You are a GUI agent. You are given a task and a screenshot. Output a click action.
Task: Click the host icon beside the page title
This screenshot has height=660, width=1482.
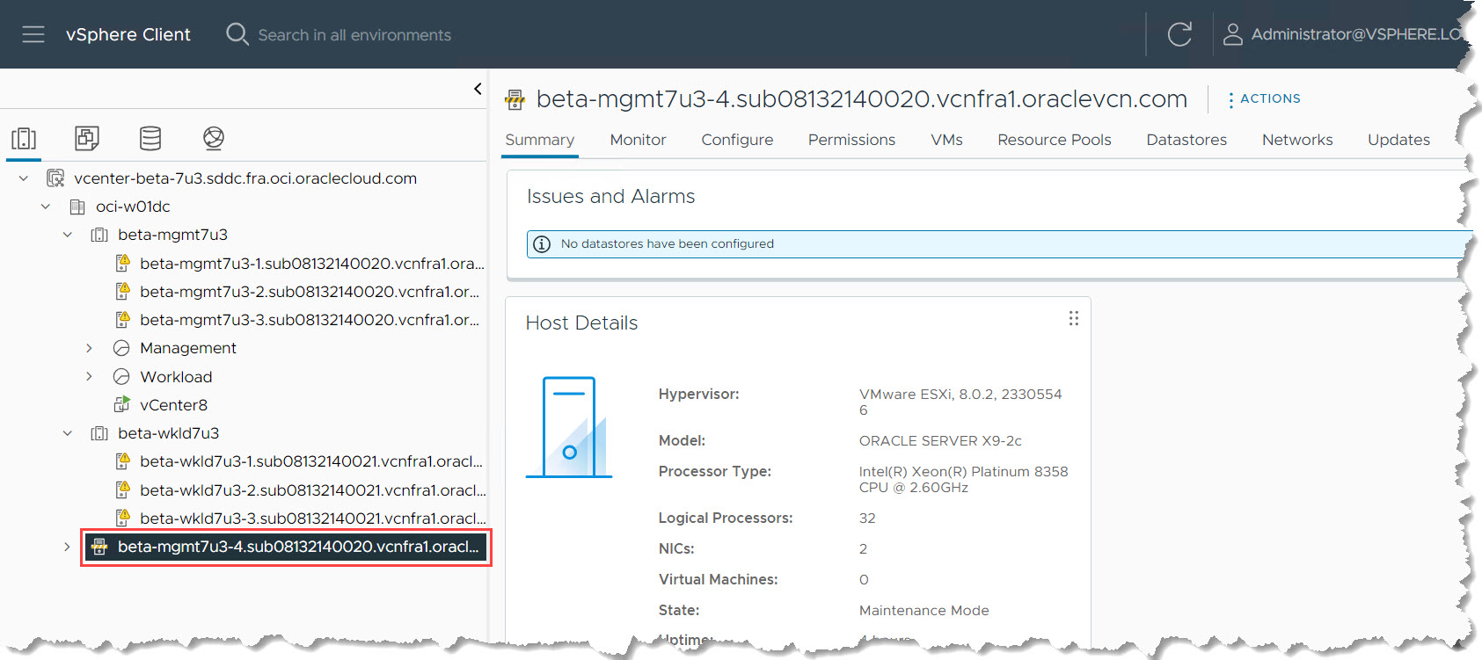[515, 99]
